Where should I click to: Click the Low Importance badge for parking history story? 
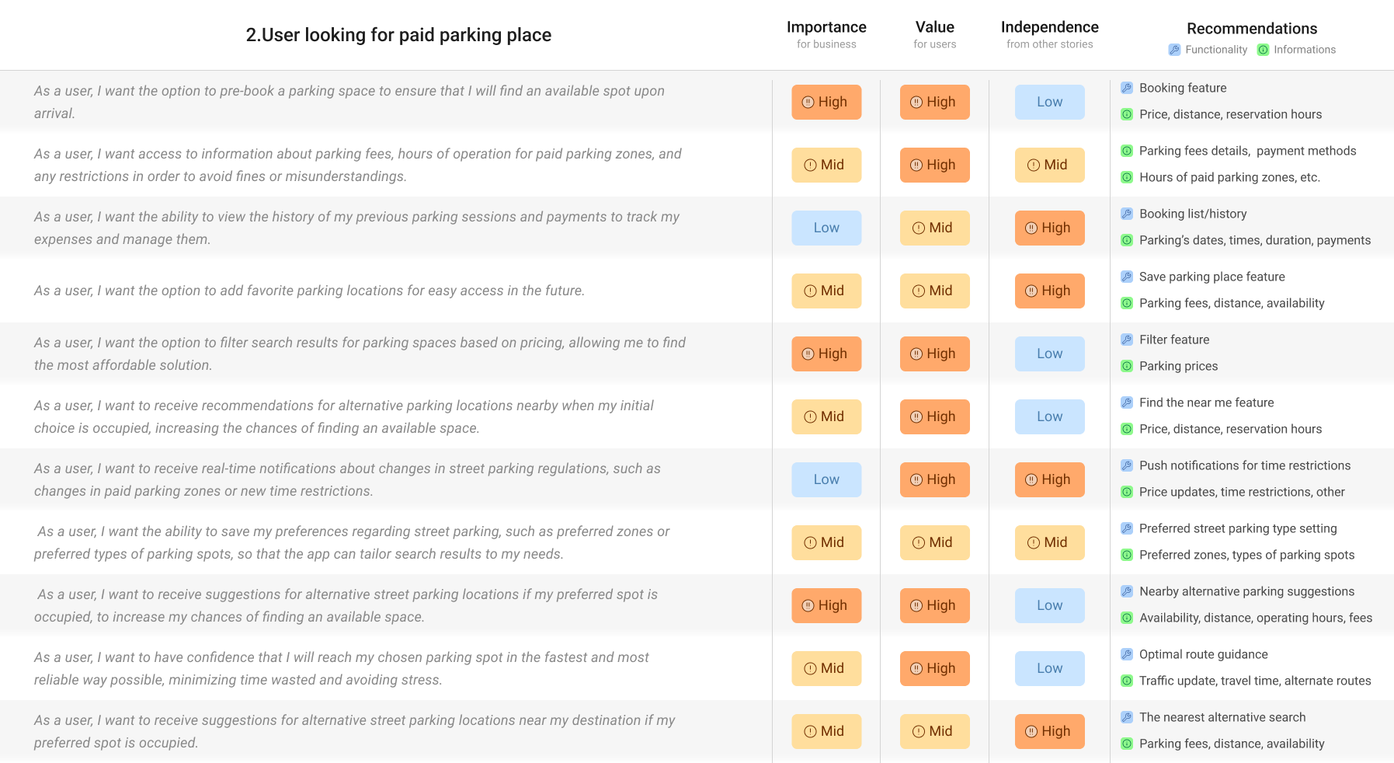(x=826, y=228)
